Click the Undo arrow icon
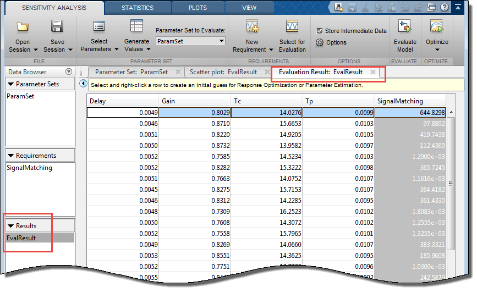Viewport: 477px width, 292px height. [405, 8]
